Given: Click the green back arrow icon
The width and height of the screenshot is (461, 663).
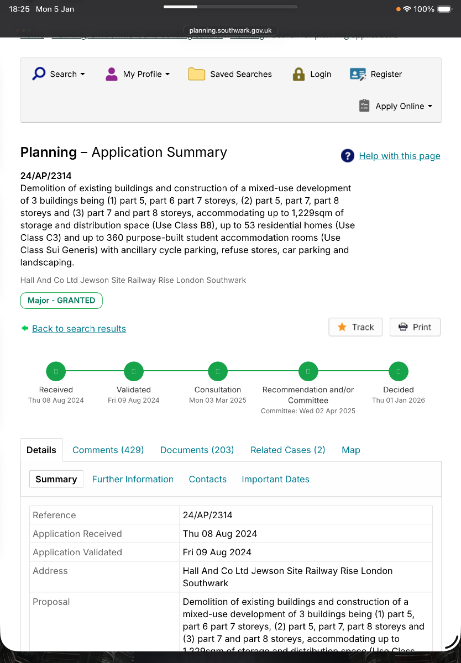Looking at the screenshot, I should (25, 328).
